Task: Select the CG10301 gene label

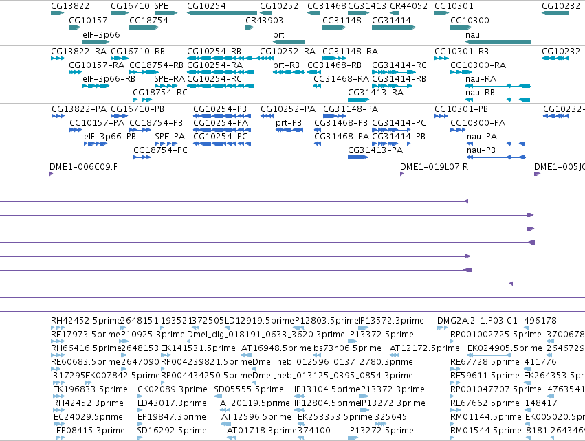Action: pos(454,6)
